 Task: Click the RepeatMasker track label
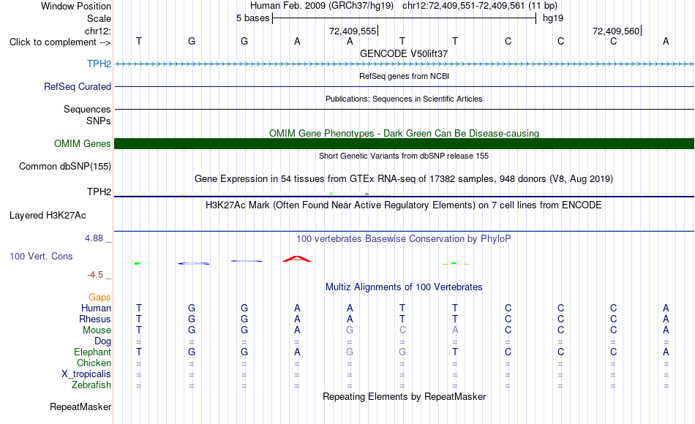(x=80, y=406)
